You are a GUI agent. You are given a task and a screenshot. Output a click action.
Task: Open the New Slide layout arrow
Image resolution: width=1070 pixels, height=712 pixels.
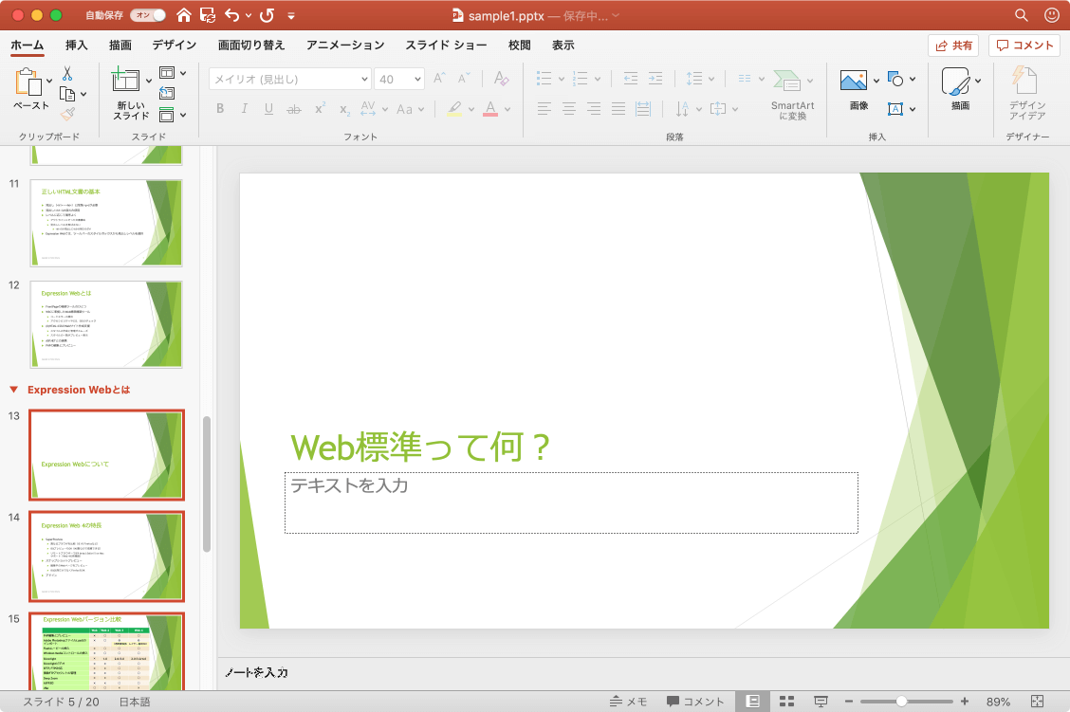pyautogui.click(x=149, y=81)
